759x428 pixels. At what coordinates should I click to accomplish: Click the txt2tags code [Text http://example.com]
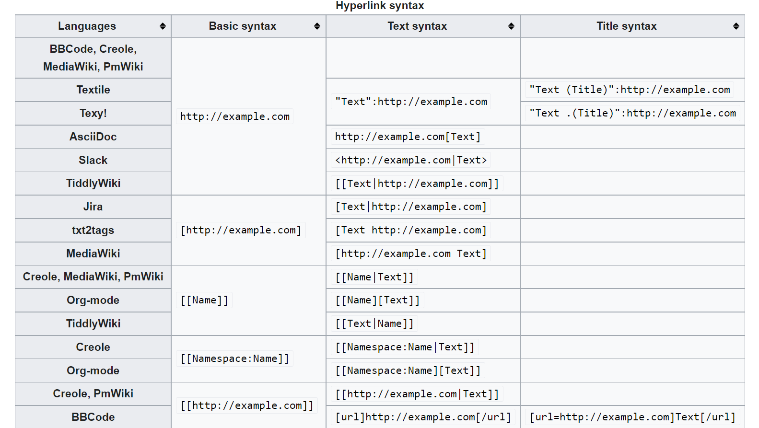(411, 231)
